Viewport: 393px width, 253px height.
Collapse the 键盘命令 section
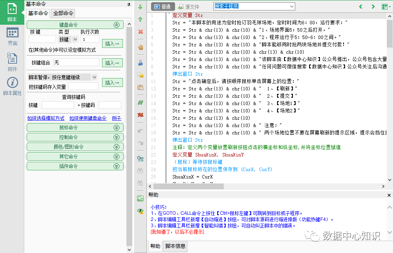[117, 25]
